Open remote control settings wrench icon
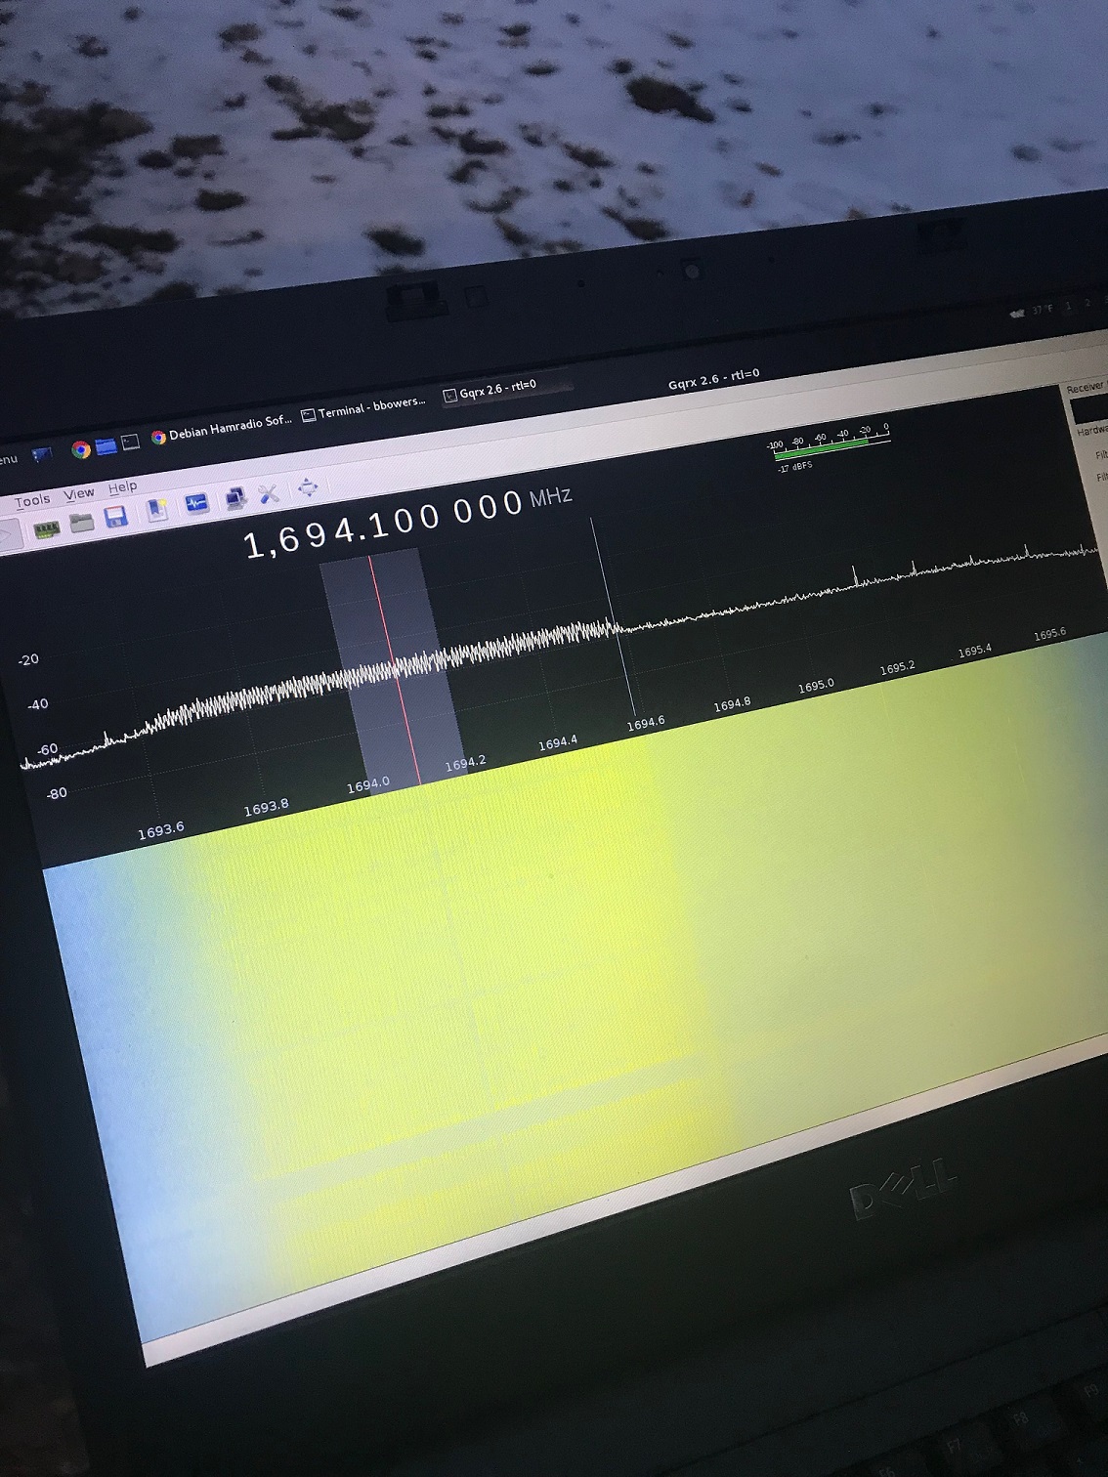Screen dimensions: 1108x1477 click(269, 493)
